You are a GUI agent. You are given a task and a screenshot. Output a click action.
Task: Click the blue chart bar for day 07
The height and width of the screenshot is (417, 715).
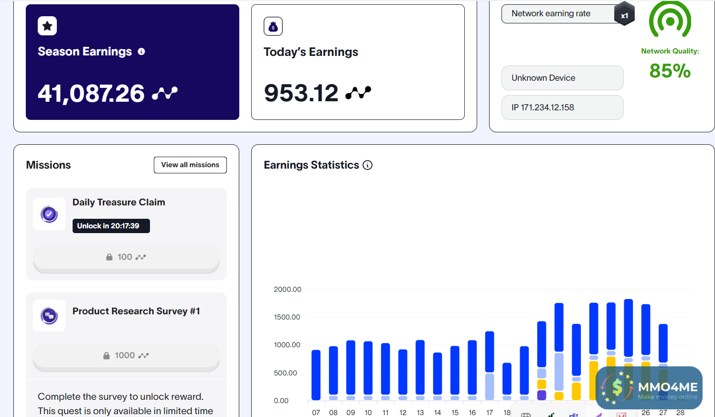tap(316, 375)
